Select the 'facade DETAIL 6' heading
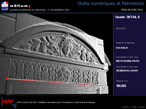This screenshot has height=109, width=146. click(x=127, y=17)
